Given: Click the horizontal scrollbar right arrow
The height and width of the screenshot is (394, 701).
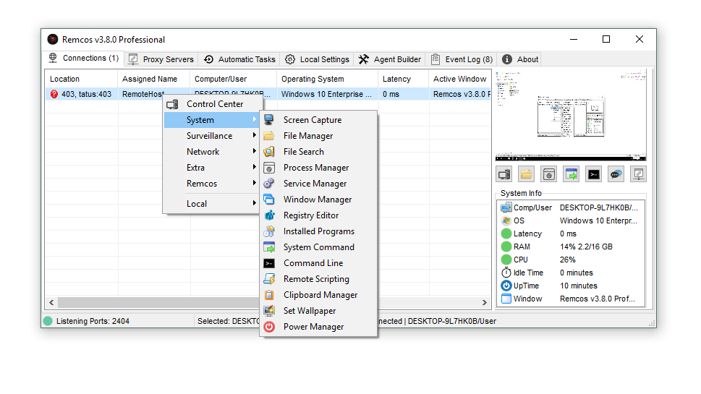Looking at the screenshot, I should [485, 302].
